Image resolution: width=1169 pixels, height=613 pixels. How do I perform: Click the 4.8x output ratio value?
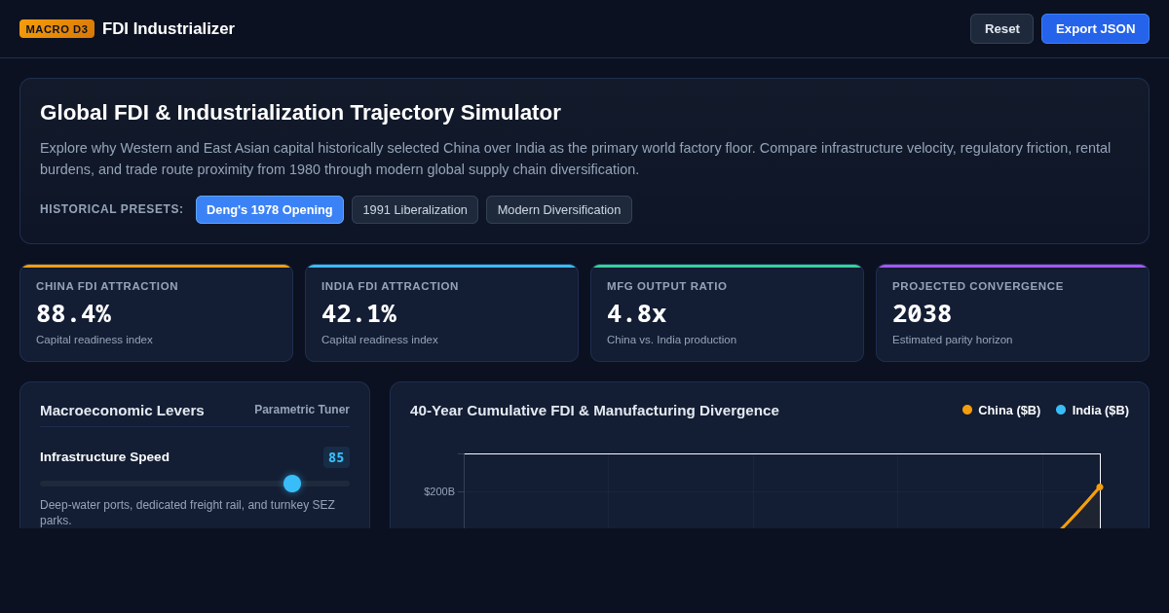[x=636, y=314]
